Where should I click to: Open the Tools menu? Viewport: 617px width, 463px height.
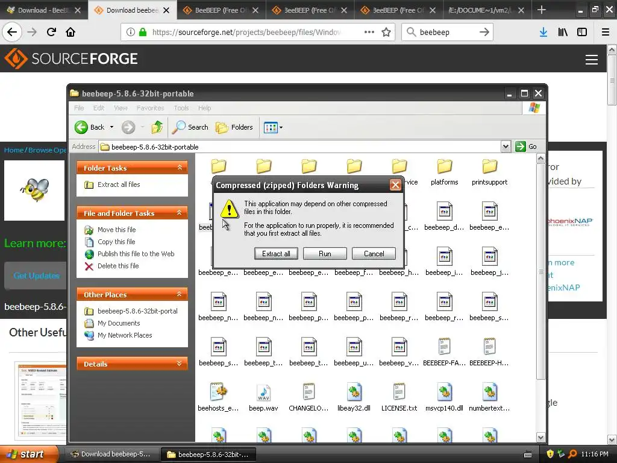pos(181,108)
